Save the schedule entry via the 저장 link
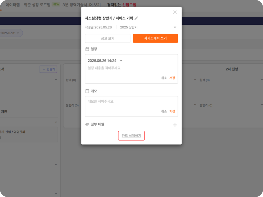Viewport: 263px width, 197px height. [x=172, y=78]
